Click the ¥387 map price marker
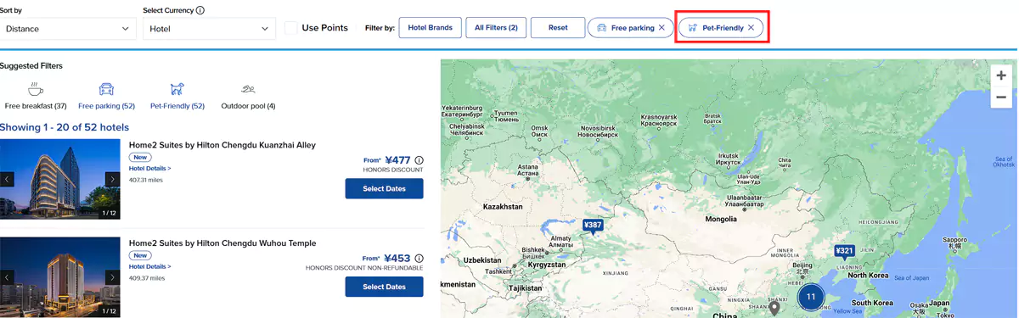Screen dimensions: 1019x318 (593, 226)
